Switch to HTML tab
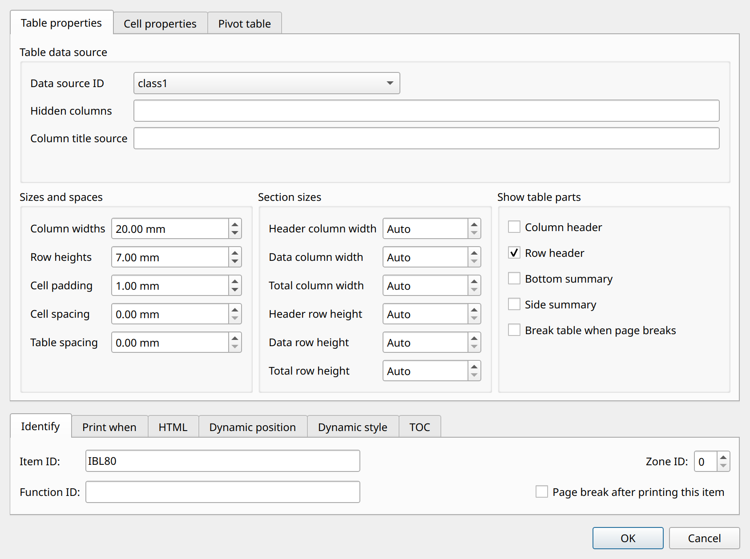 tap(173, 427)
